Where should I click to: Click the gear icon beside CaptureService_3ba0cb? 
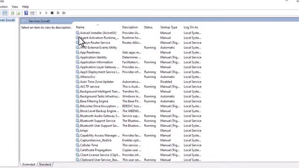click(78, 140)
